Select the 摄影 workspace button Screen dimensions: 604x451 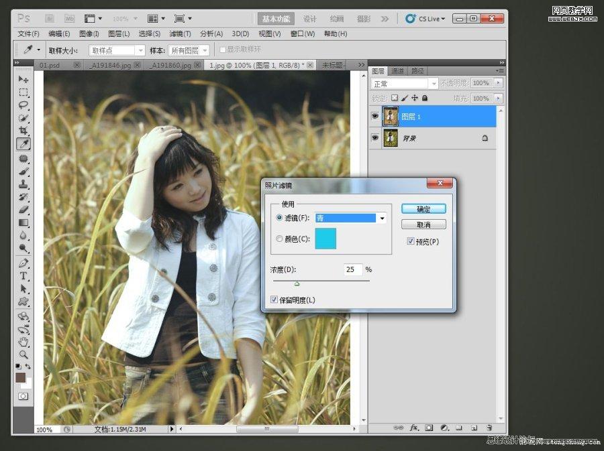pyautogui.click(x=363, y=19)
